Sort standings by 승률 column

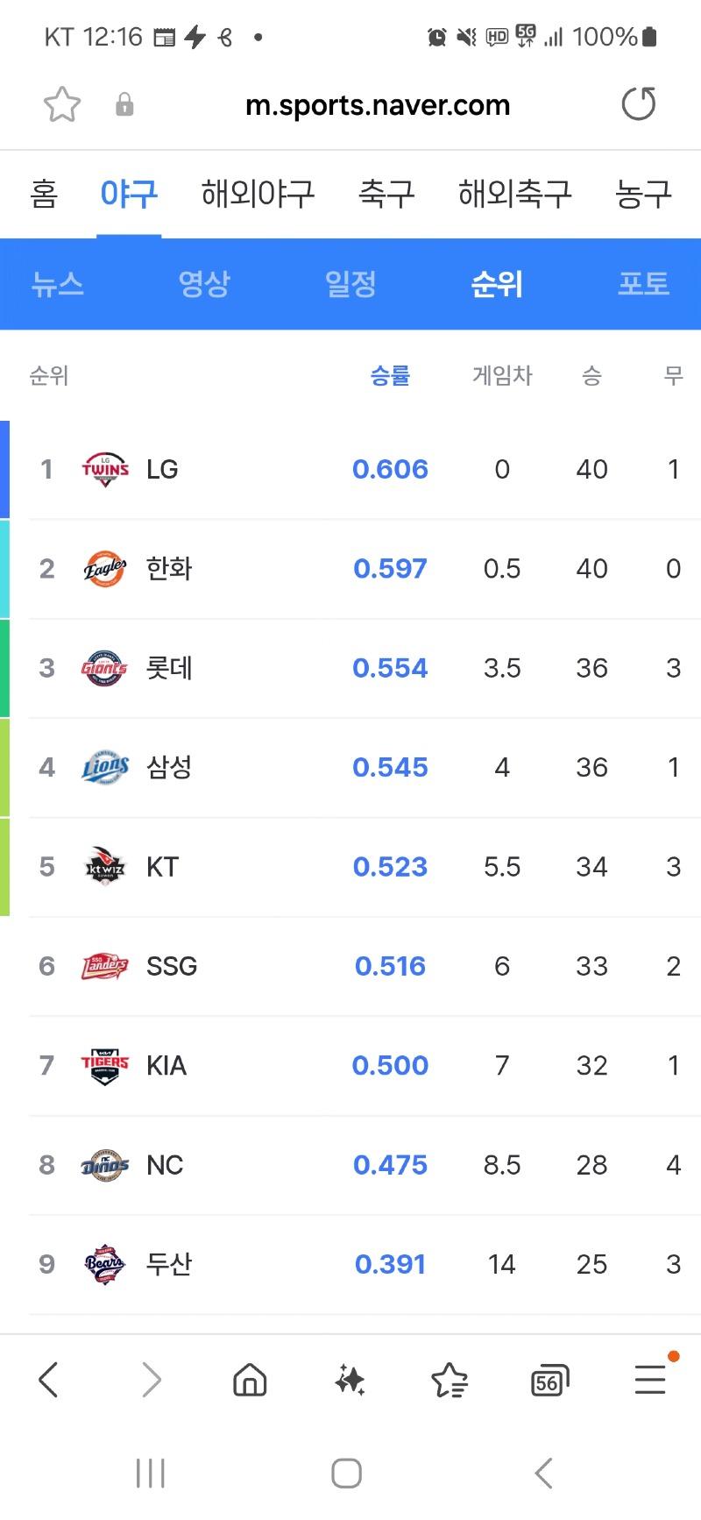pyautogui.click(x=390, y=376)
